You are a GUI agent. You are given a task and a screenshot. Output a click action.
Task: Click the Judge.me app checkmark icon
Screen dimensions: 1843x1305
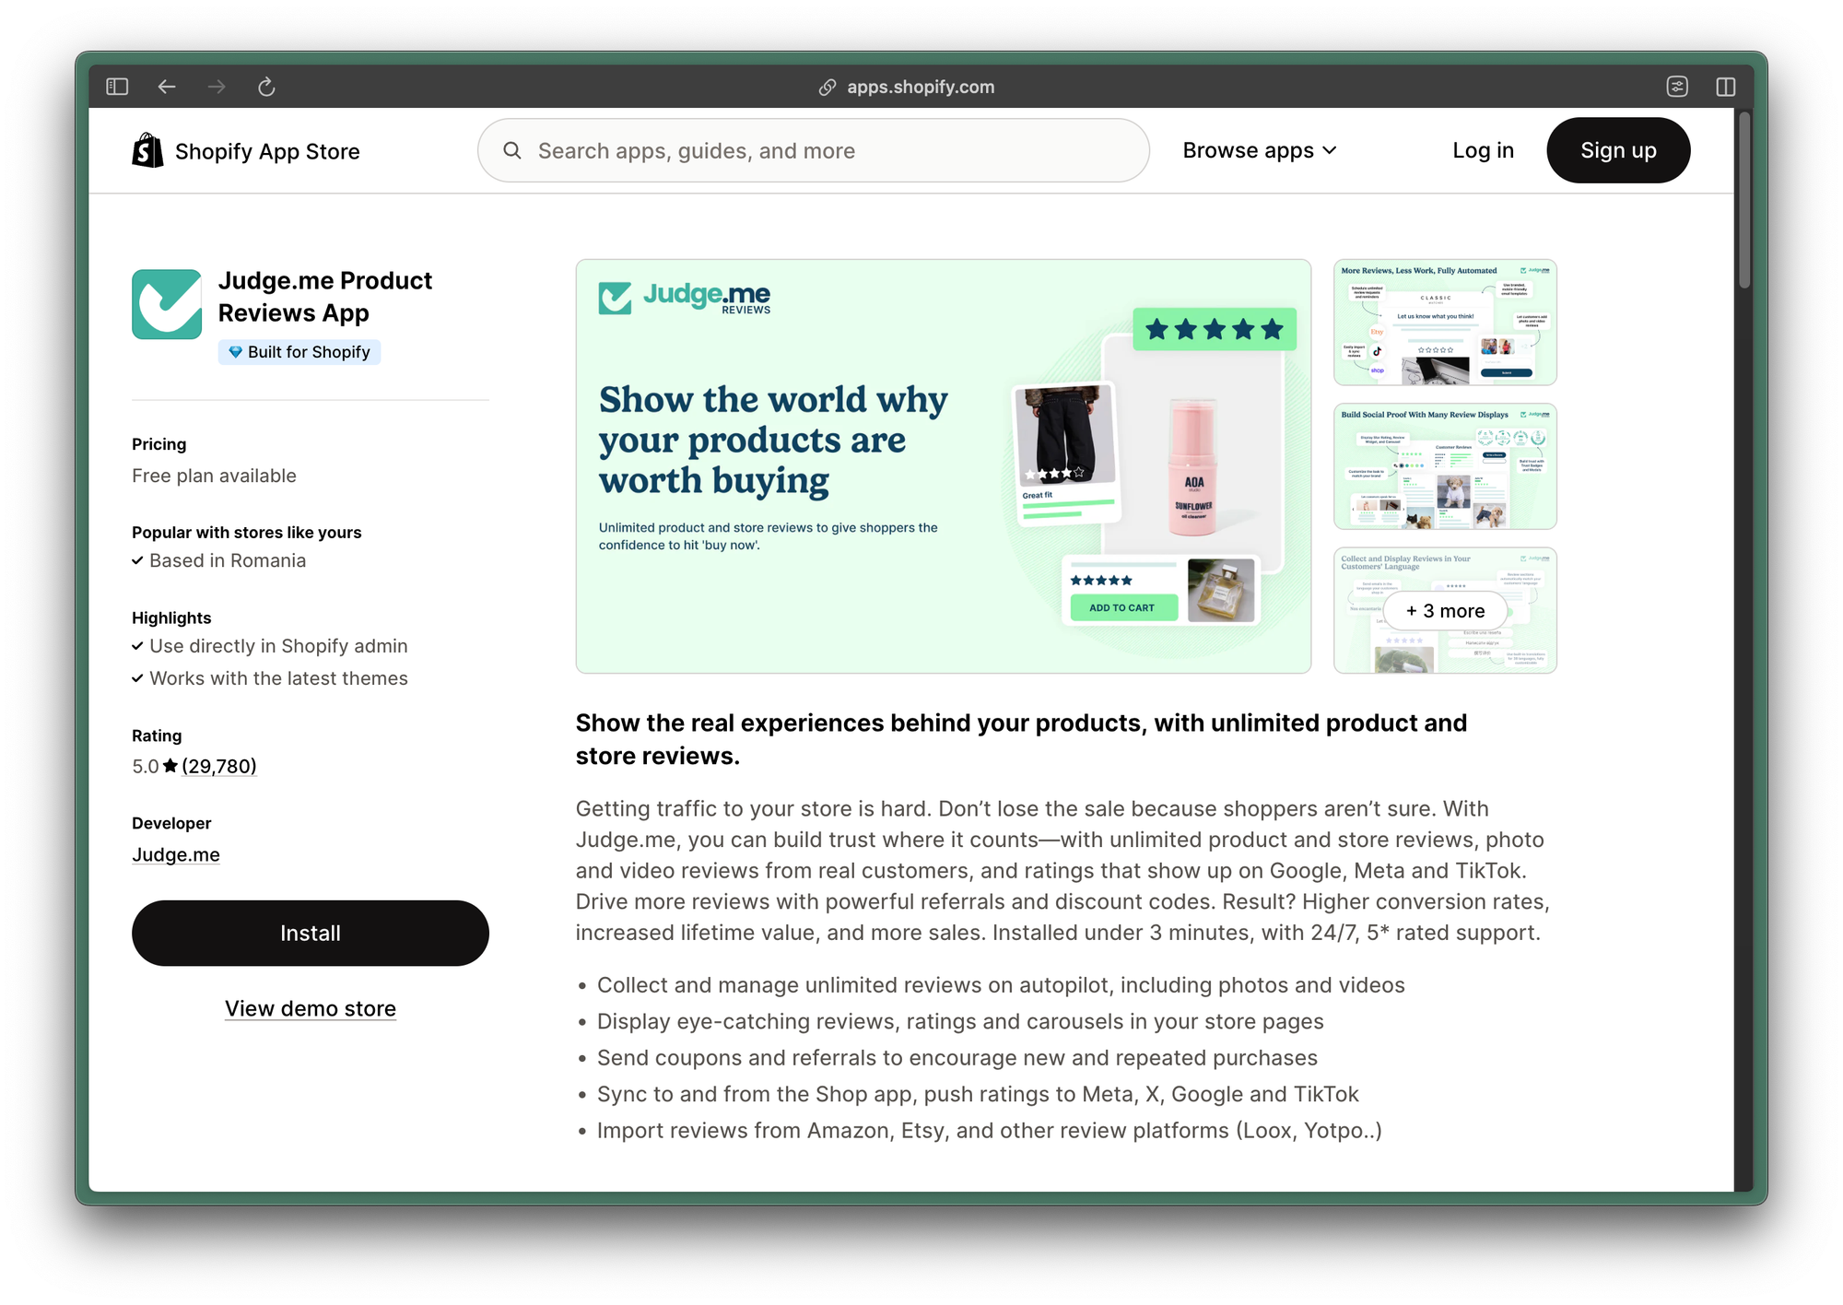click(167, 304)
